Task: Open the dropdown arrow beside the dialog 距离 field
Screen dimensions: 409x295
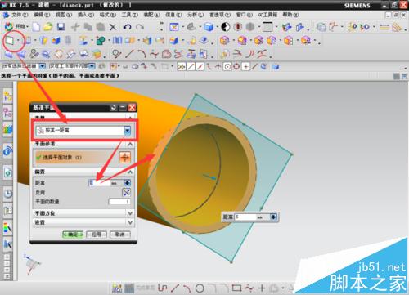Action: pyautogui.click(x=127, y=183)
